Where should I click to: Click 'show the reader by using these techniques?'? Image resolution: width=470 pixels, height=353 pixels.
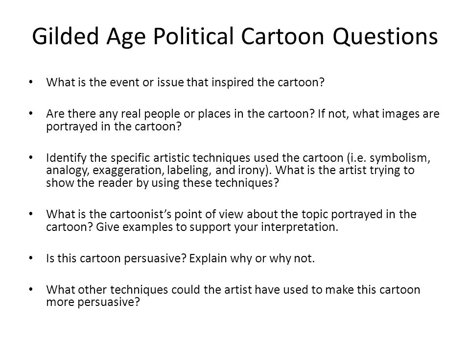(x=163, y=183)
